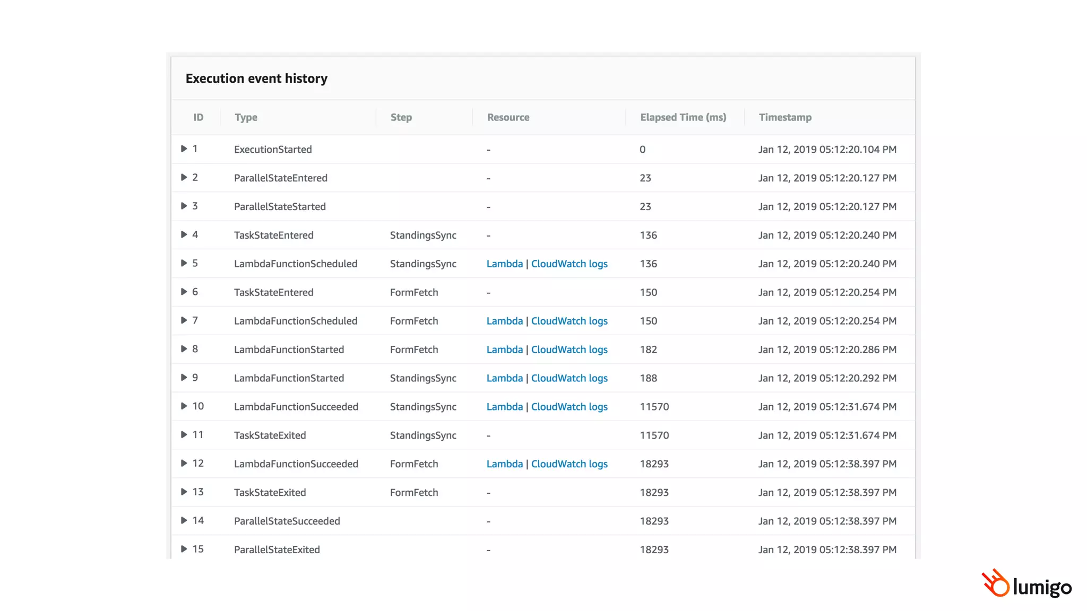
Task: Click the Lumigo logo
Action: [1026, 584]
